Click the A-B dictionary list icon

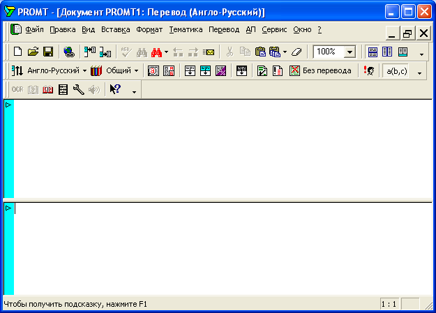click(169, 70)
